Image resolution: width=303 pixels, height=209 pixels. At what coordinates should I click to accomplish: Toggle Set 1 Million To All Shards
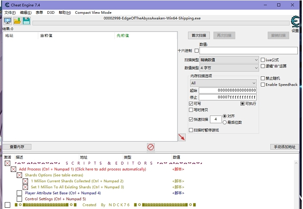point(25,187)
